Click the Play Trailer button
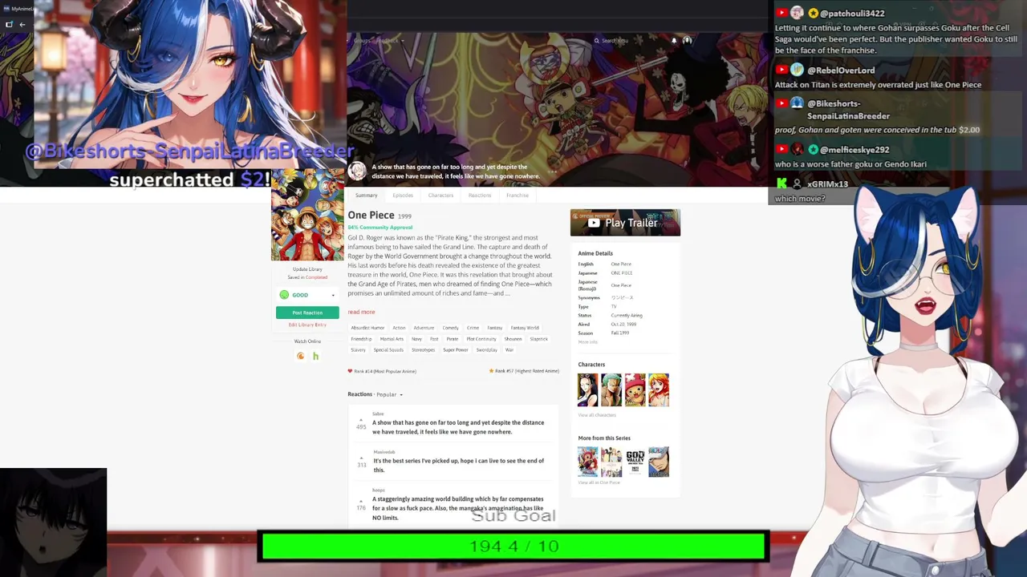The height and width of the screenshot is (577, 1027). 625,223
